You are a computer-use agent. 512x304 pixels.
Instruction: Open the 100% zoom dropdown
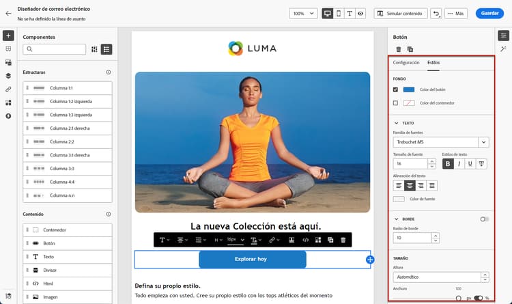click(x=303, y=14)
